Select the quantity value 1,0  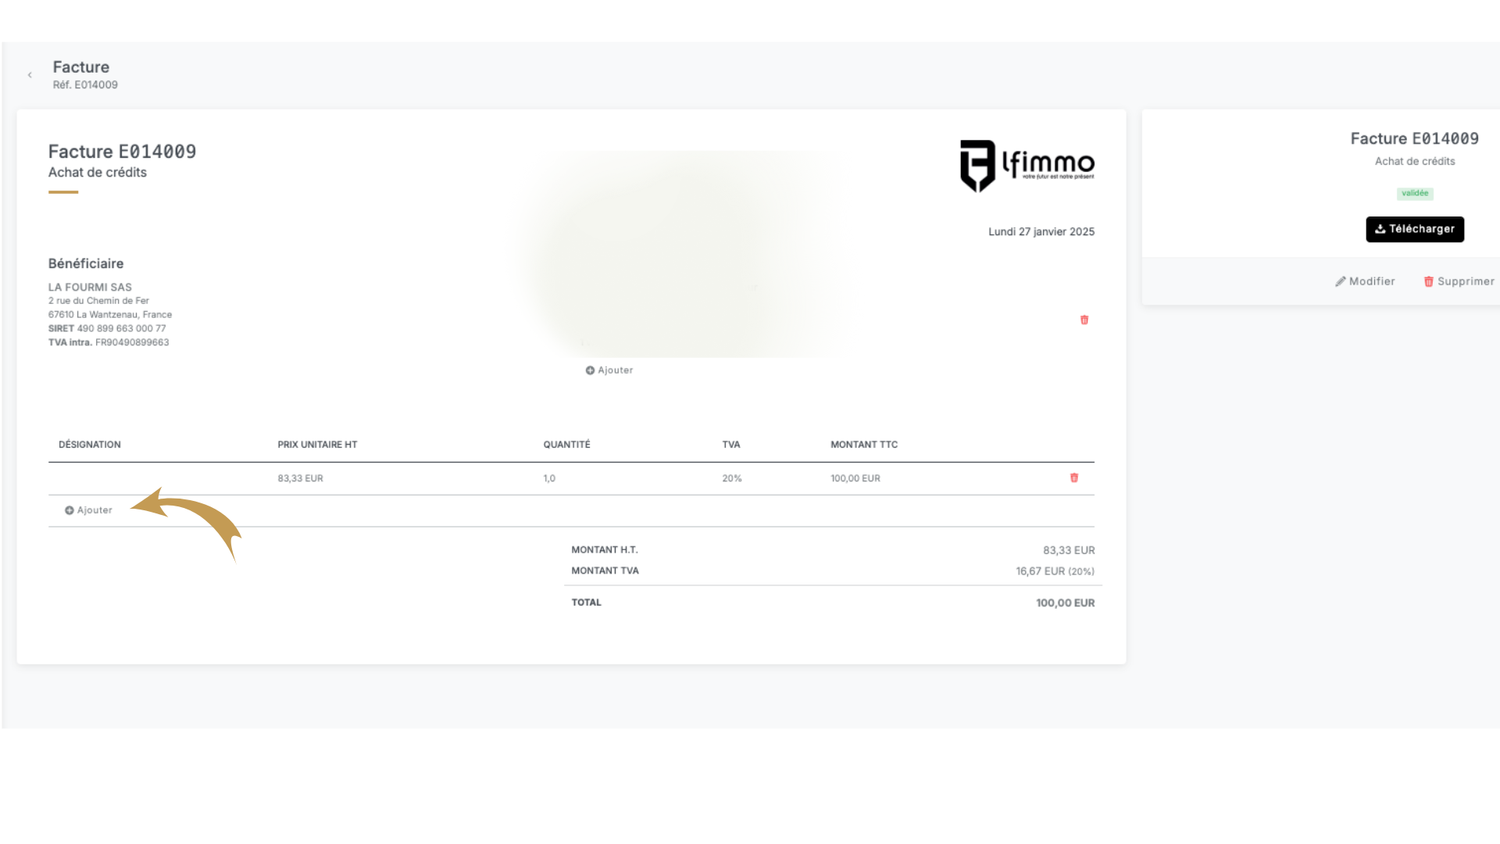click(x=549, y=478)
